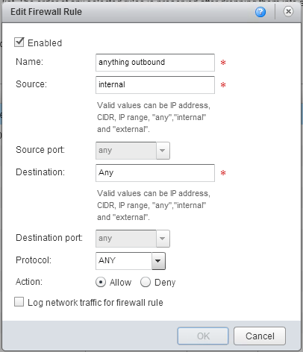Click the Source port any field
Image resolution: width=303 pixels, height=352 pixels.
[x=126, y=151]
